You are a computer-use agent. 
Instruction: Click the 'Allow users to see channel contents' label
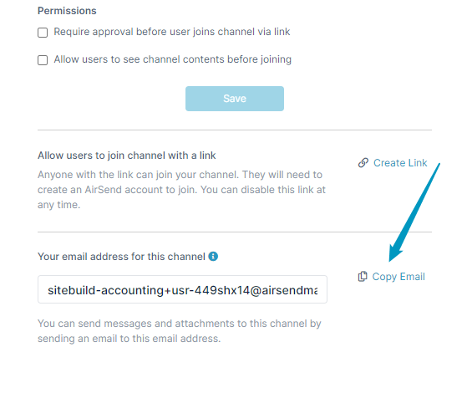pos(172,59)
